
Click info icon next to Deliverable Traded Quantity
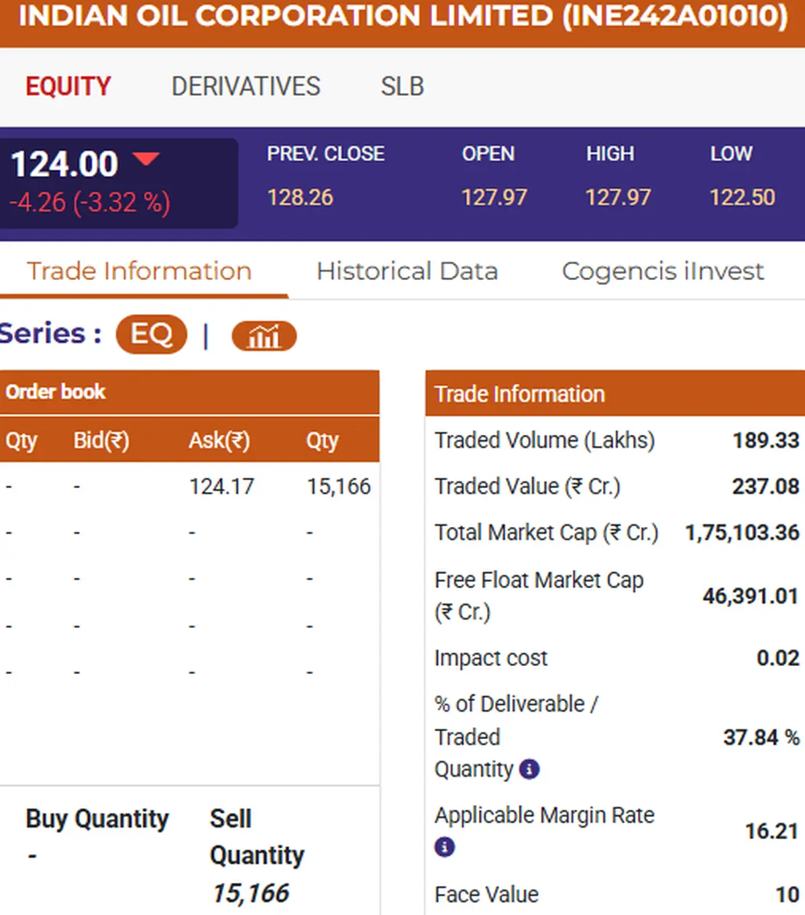pos(529,769)
